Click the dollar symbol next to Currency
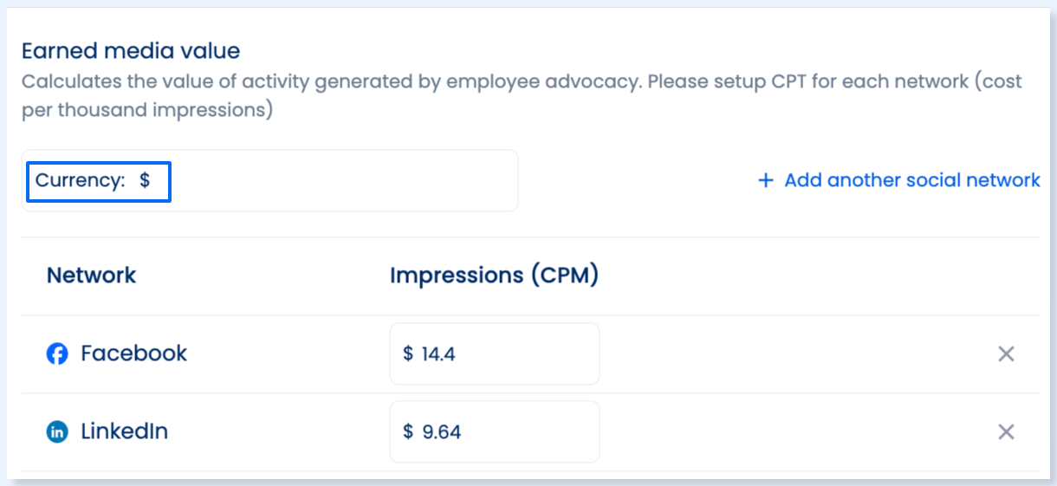The height and width of the screenshot is (486, 1057). click(145, 180)
